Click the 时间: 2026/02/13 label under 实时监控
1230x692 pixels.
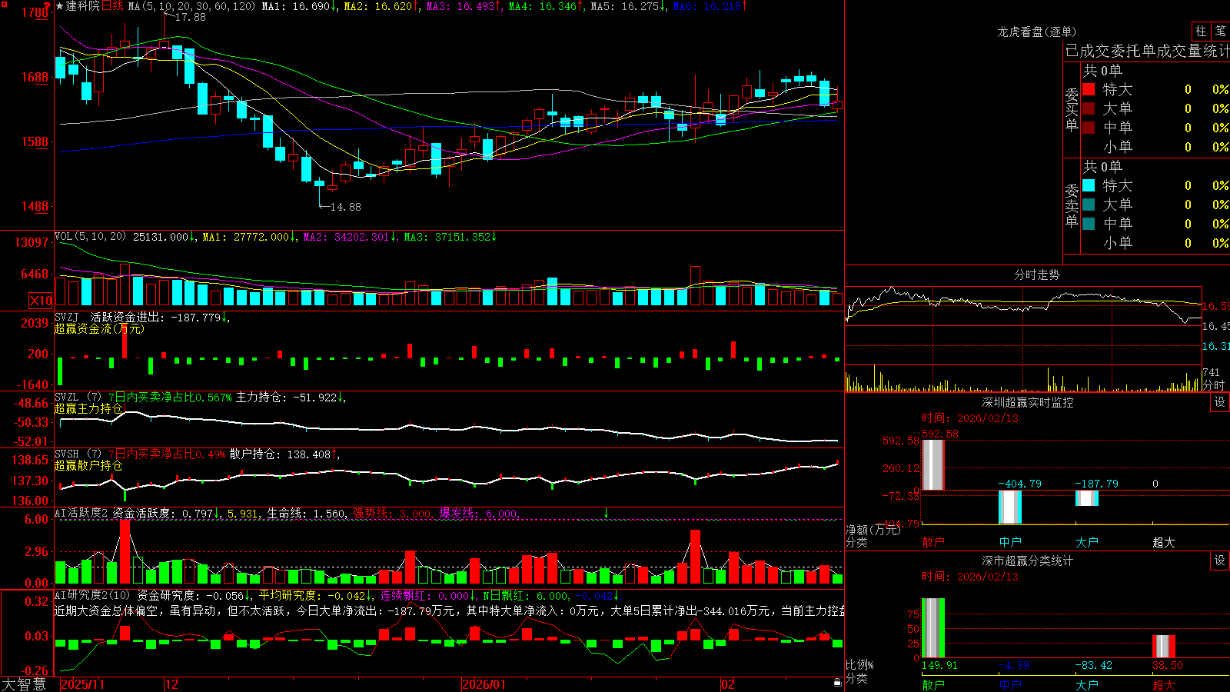pyautogui.click(x=970, y=418)
